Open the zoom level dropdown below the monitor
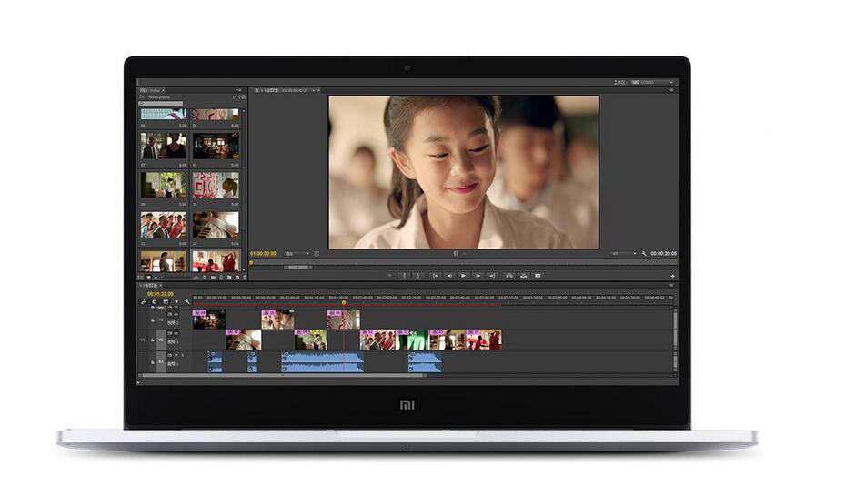 pyautogui.click(x=297, y=254)
